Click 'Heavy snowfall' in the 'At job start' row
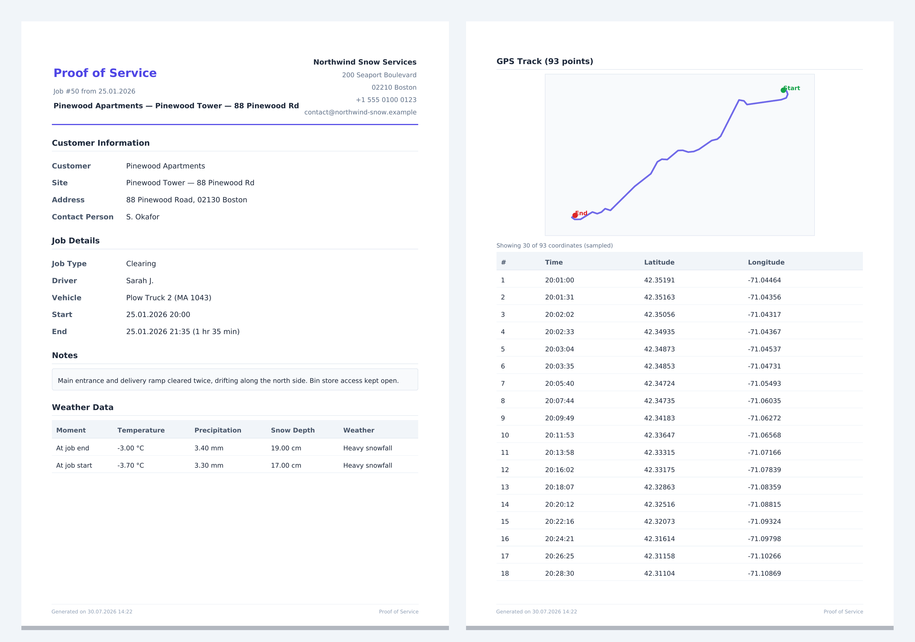This screenshot has height=642, width=915. [x=367, y=466]
